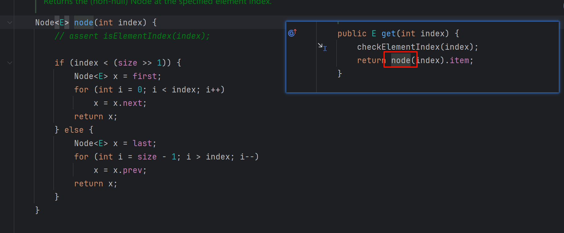Click the highlighted node call in popup
The width and height of the screenshot is (564, 233).
click(x=401, y=60)
